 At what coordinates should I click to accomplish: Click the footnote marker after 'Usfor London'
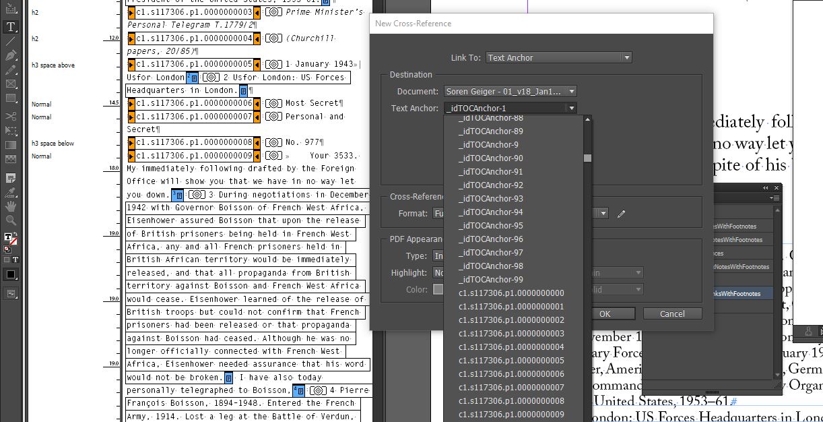point(192,78)
